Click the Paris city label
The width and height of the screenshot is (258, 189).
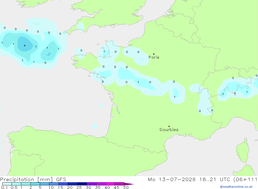point(154,57)
